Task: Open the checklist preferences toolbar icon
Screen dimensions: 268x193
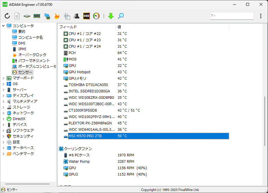Action: click(x=67, y=16)
